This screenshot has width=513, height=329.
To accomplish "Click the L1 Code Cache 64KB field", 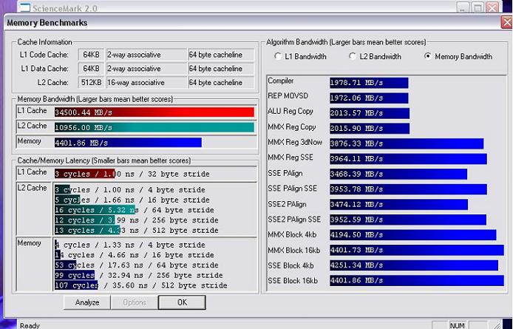I will click(91, 55).
